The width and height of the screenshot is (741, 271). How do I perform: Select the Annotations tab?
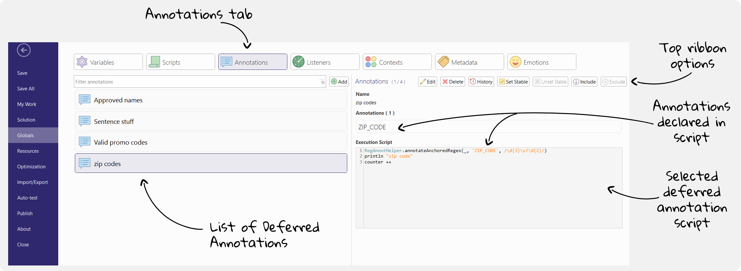coord(253,62)
